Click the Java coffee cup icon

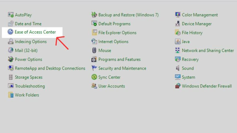[178, 42]
